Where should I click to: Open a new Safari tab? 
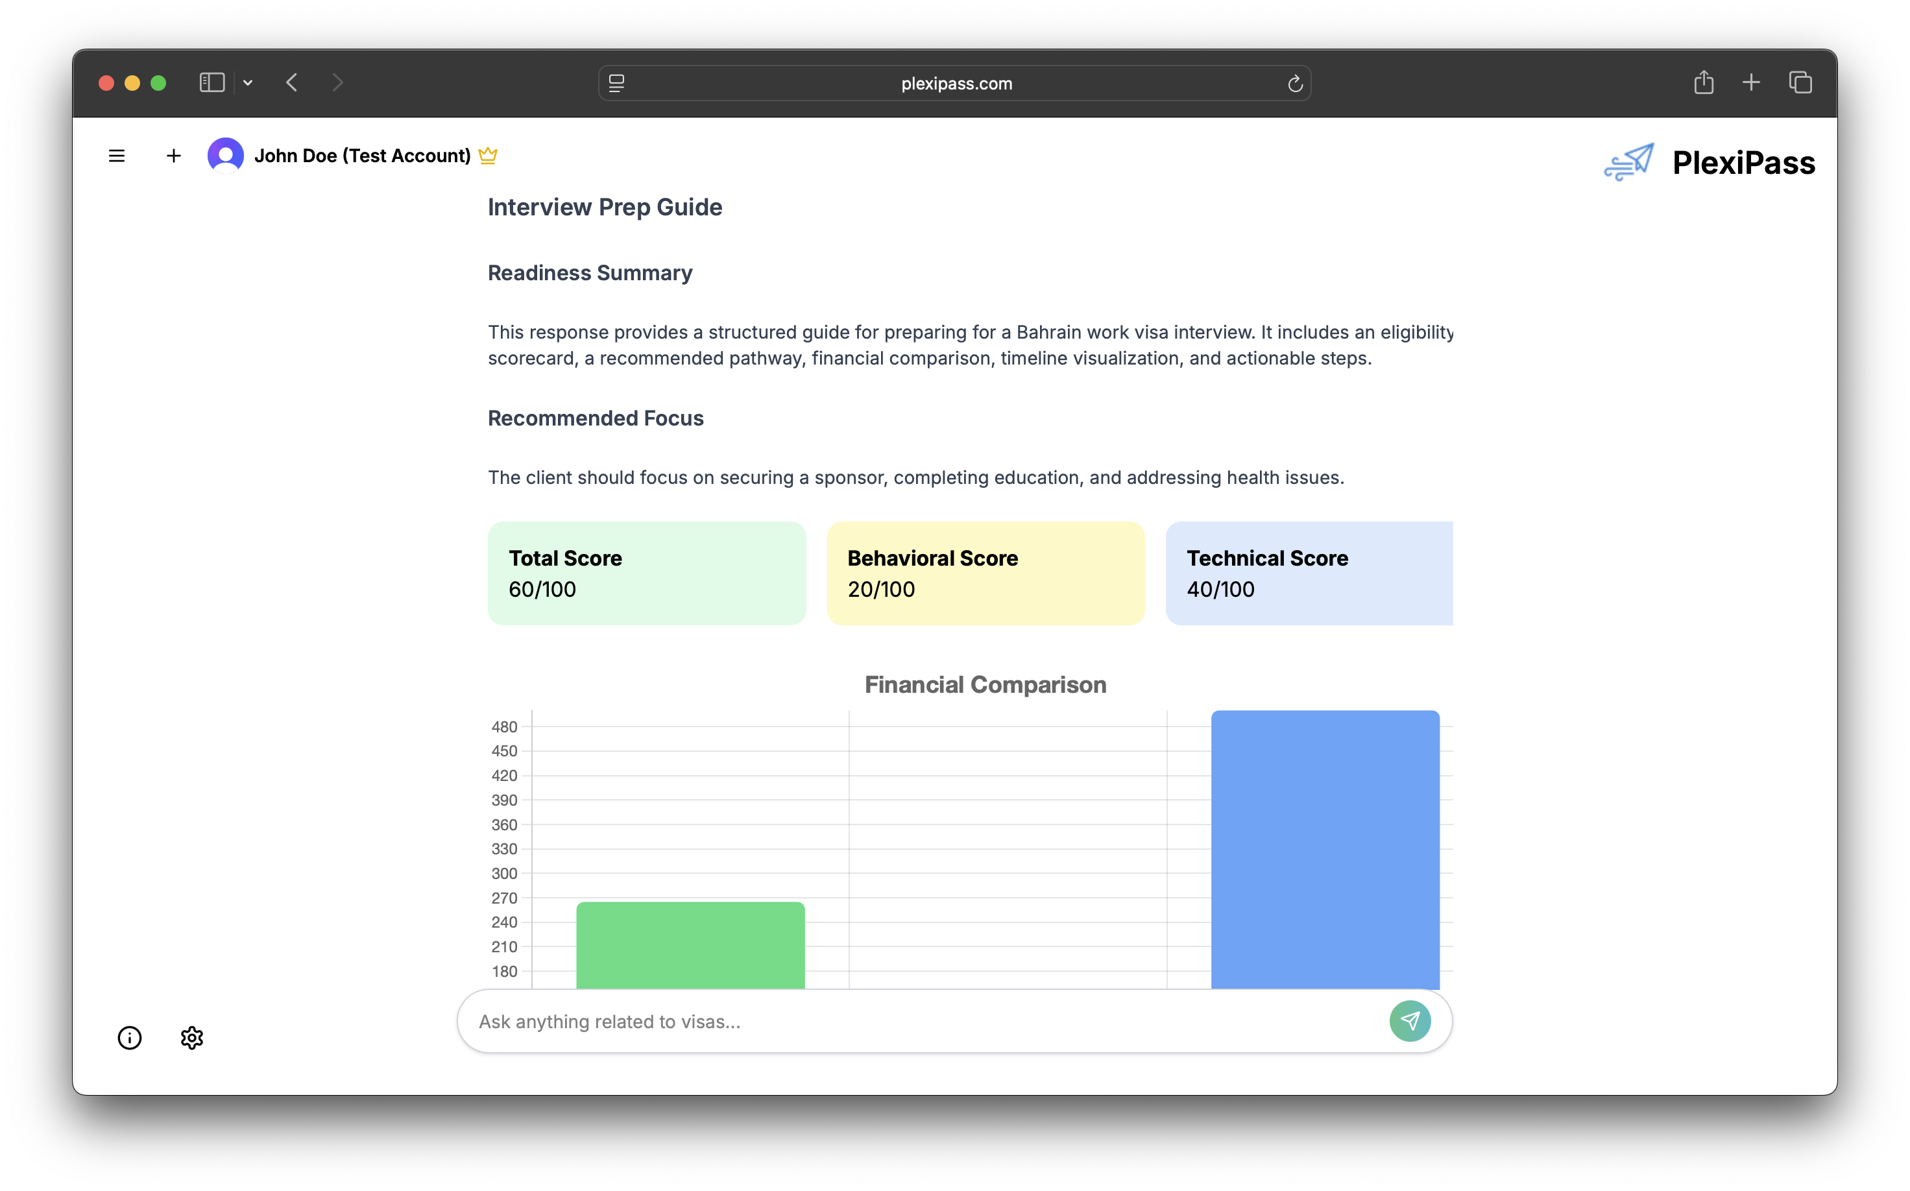point(1751,83)
